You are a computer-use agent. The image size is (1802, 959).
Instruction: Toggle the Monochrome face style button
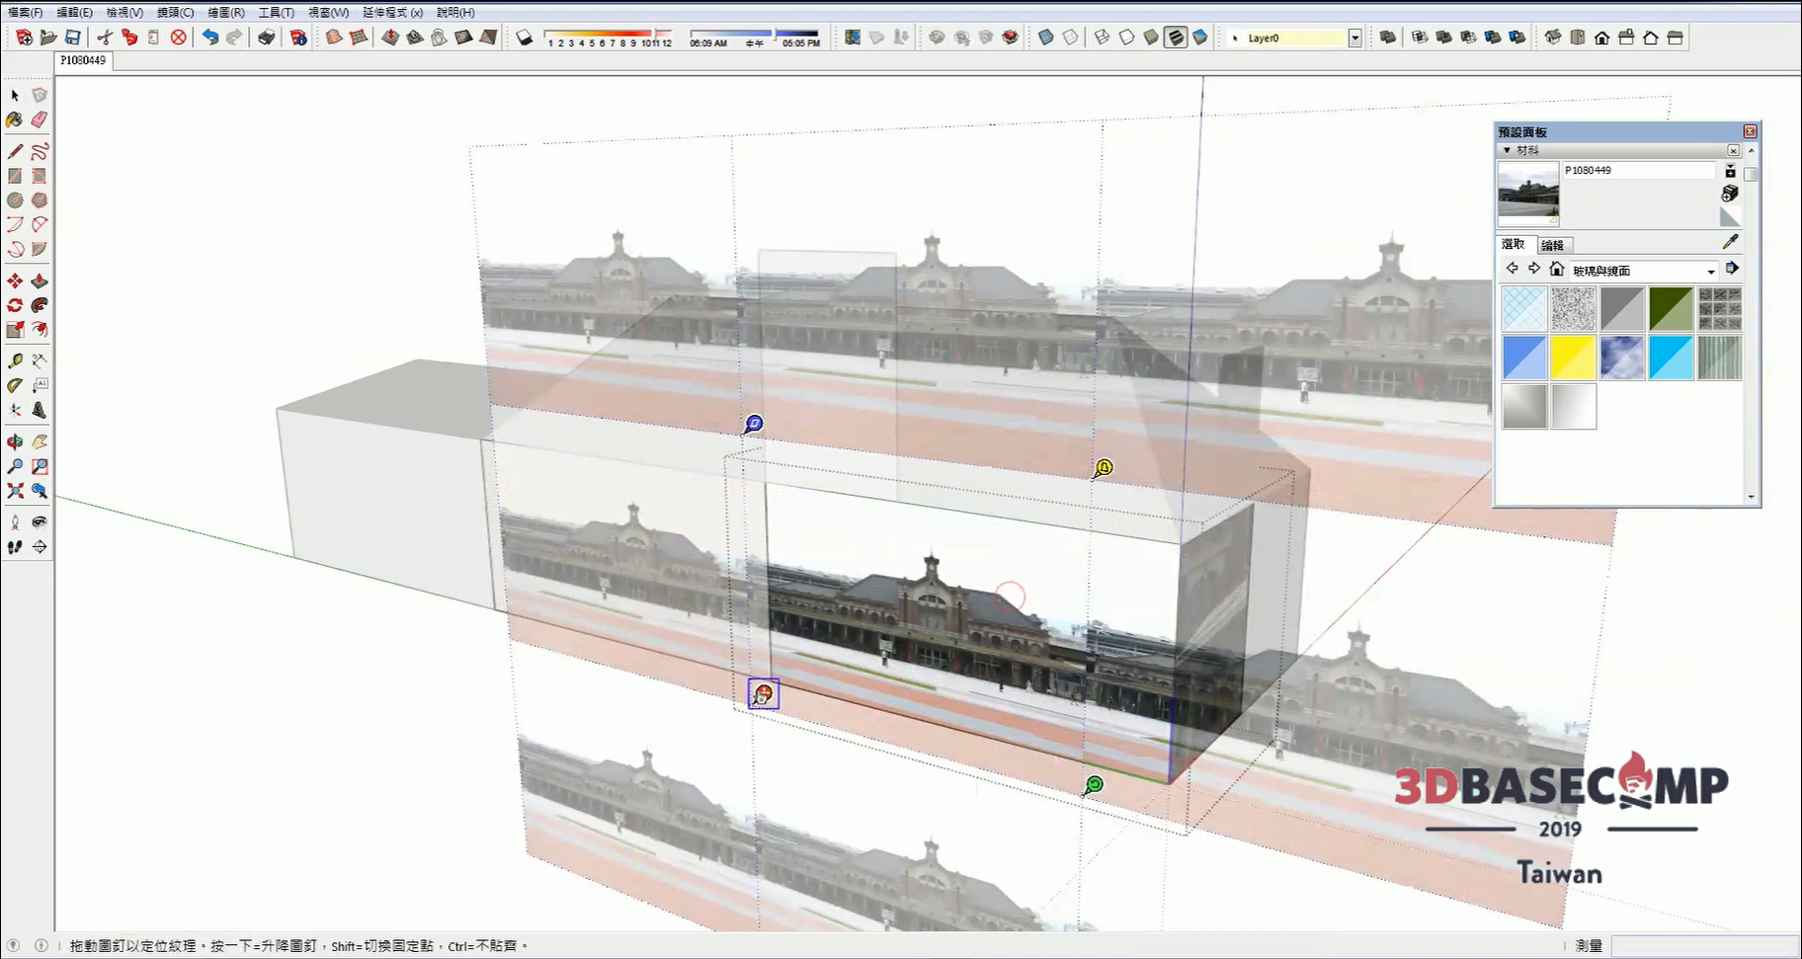1199,38
